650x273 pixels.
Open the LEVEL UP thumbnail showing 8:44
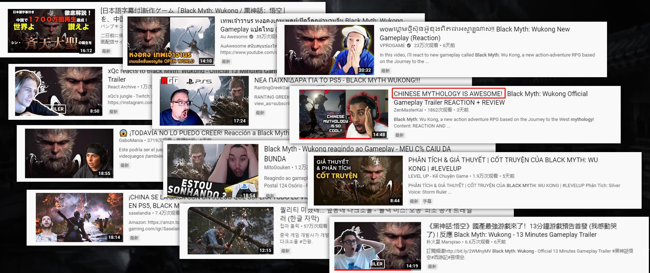point(358,181)
